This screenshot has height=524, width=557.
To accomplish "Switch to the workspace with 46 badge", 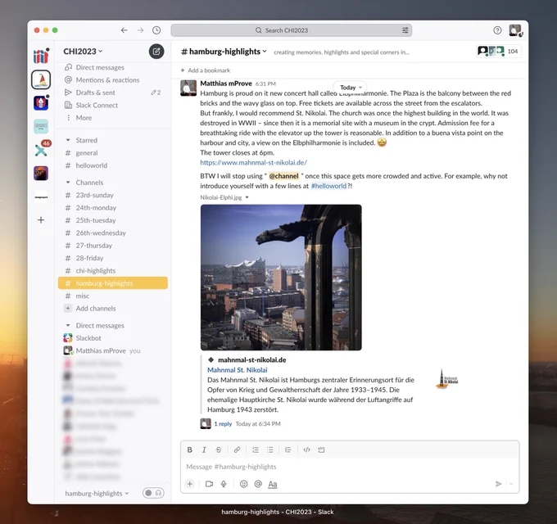I will click(x=41, y=150).
